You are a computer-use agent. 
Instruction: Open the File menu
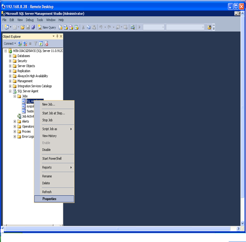point(4,20)
